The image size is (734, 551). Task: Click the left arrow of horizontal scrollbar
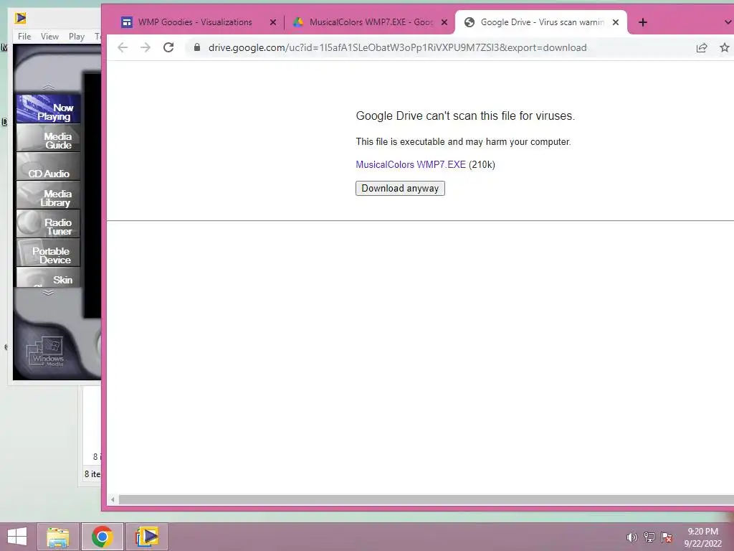click(x=113, y=500)
